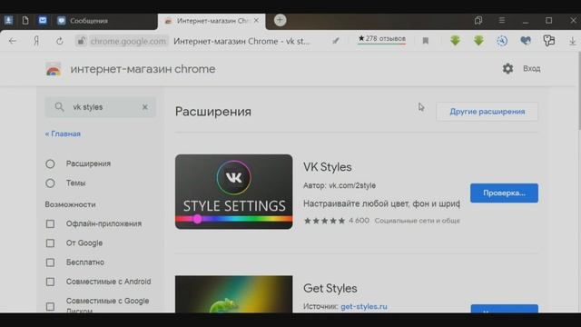The image size is (581, 327).
Task: Check Совместимые с Android filter
Action: [50, 282]
